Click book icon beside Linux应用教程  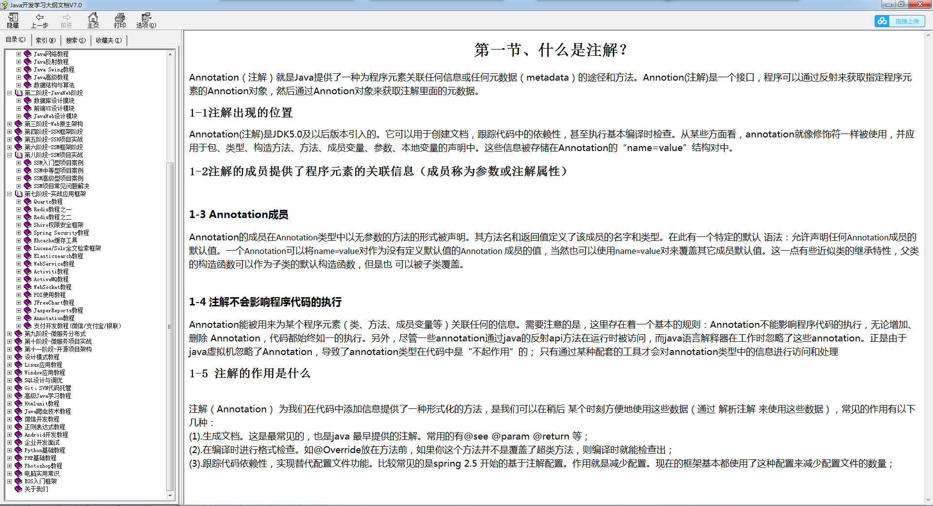pos(19,365)
